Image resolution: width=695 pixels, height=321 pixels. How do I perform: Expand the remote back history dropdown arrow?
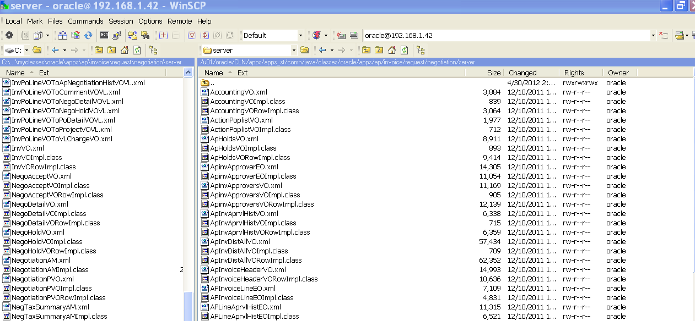(x=332, y=50)
